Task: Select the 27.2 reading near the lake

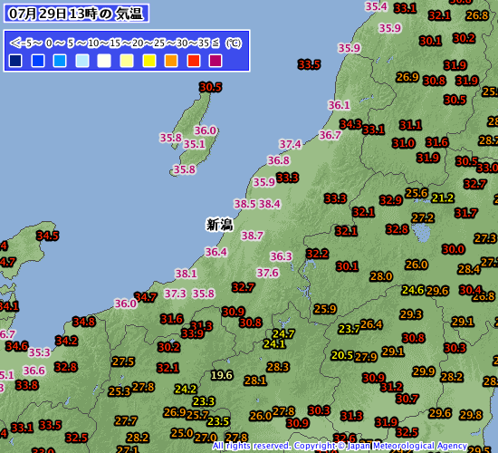Action: [x=423, y=217]
